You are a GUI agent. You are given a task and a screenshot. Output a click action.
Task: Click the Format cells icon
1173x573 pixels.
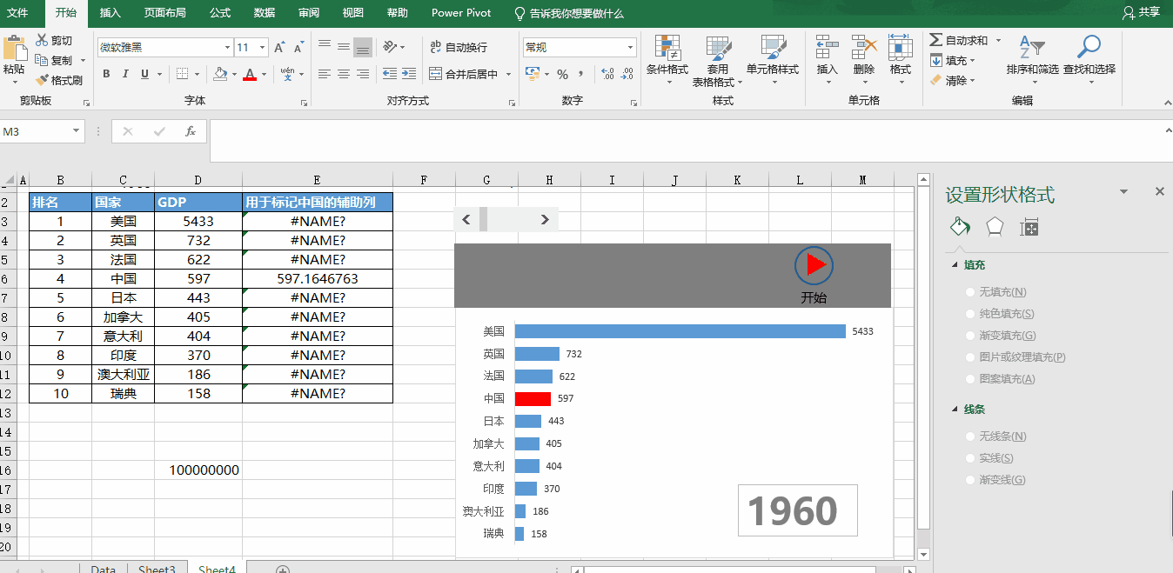pyautogui.click(x=900, y=47)
